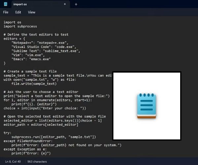The width and height of the screenshot is (198, 165).
Task: Click the comment 'Create a sample text file'
Action: (30, 72)
